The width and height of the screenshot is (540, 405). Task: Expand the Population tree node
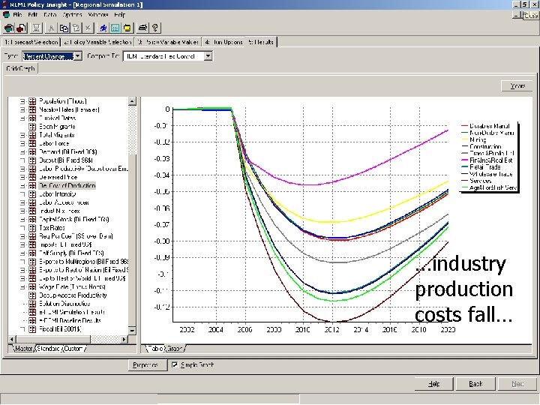click(22, 101)
